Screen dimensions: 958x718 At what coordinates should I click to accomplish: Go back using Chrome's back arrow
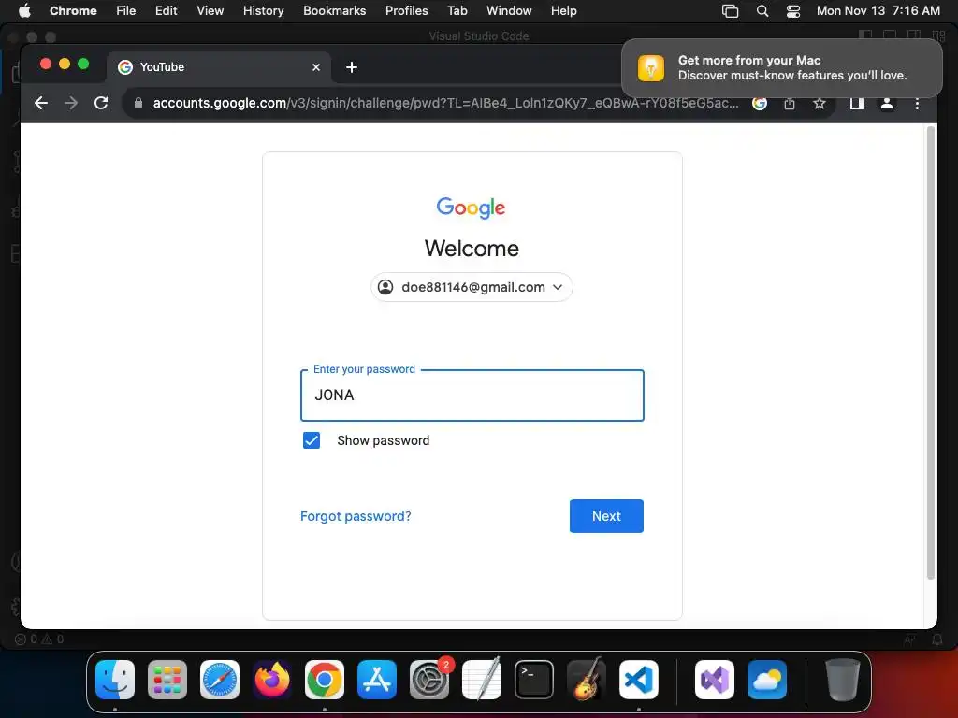coord(41,103)
